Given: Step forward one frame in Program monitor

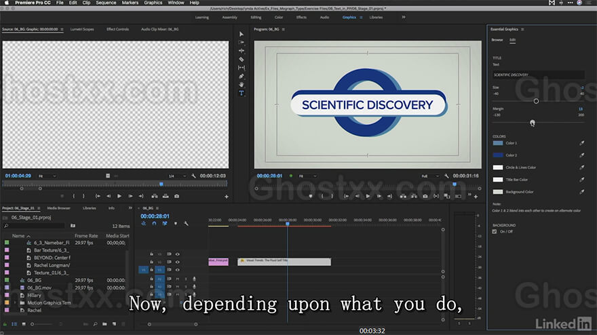Looking at the screenshot, I should pyautogui.click(x=379, y=196).
